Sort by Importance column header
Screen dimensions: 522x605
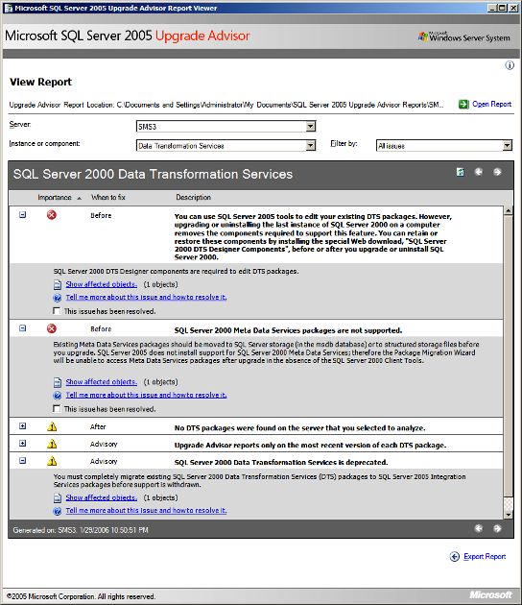pyautogui.click(x=55, y=197)
